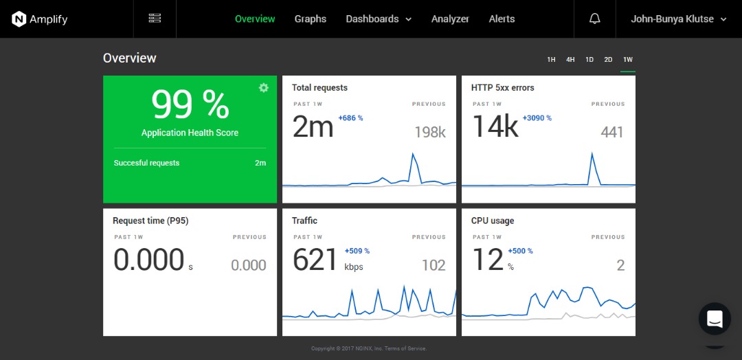Open the inventory server list icon
Viewport: 742px width, 360px height.
click(x=155, y=19)
